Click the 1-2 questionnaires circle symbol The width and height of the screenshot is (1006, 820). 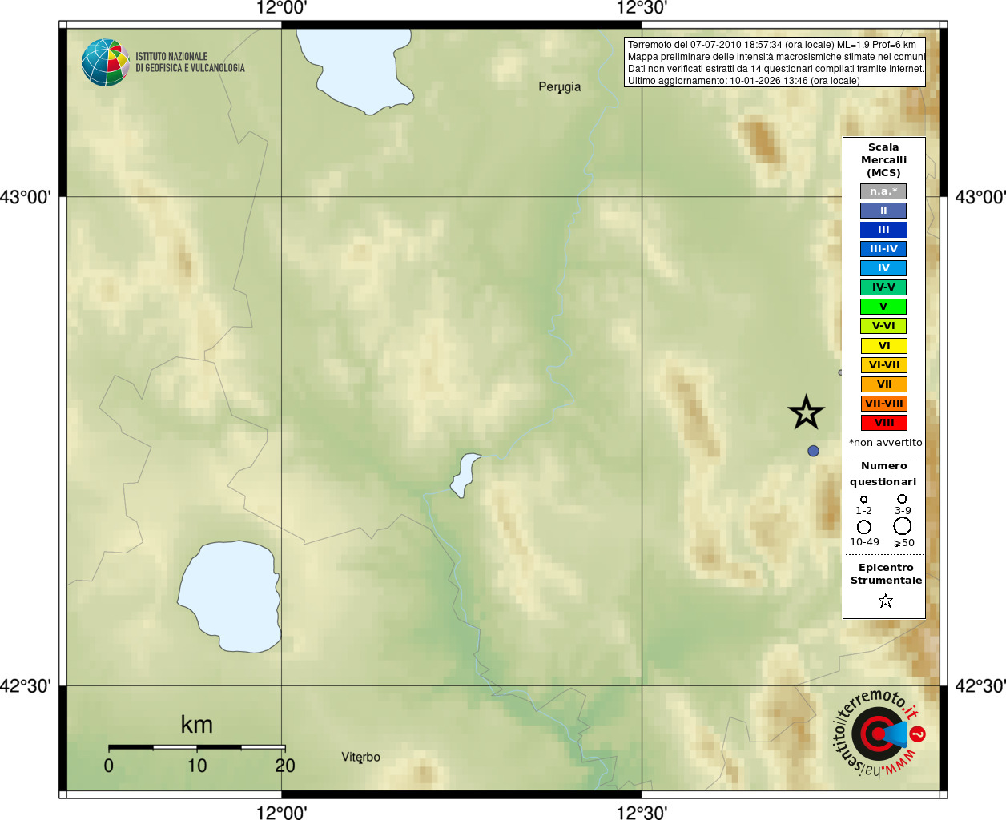tap(863, 500)
